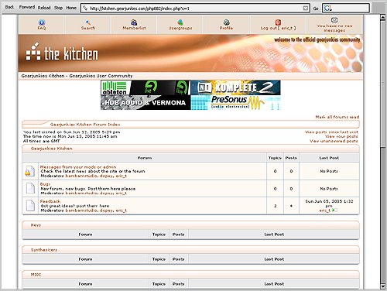Screen dimensions: 387x291
Task: Click the Usergroups icon
Action: tap(180, 22)
